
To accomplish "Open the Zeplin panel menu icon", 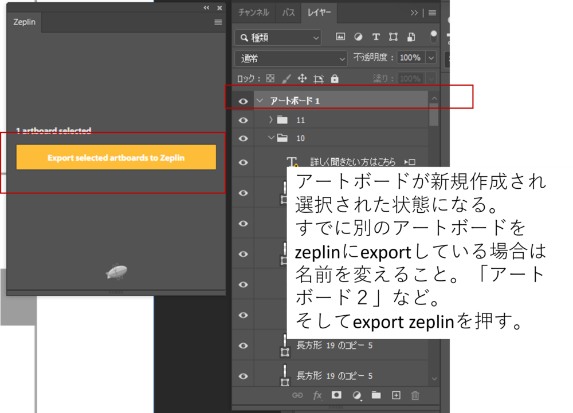I will pos(218,22).
